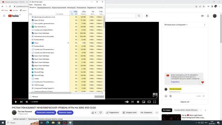Sort processes by Memory column
222x125 pixels.
[82, 12]
